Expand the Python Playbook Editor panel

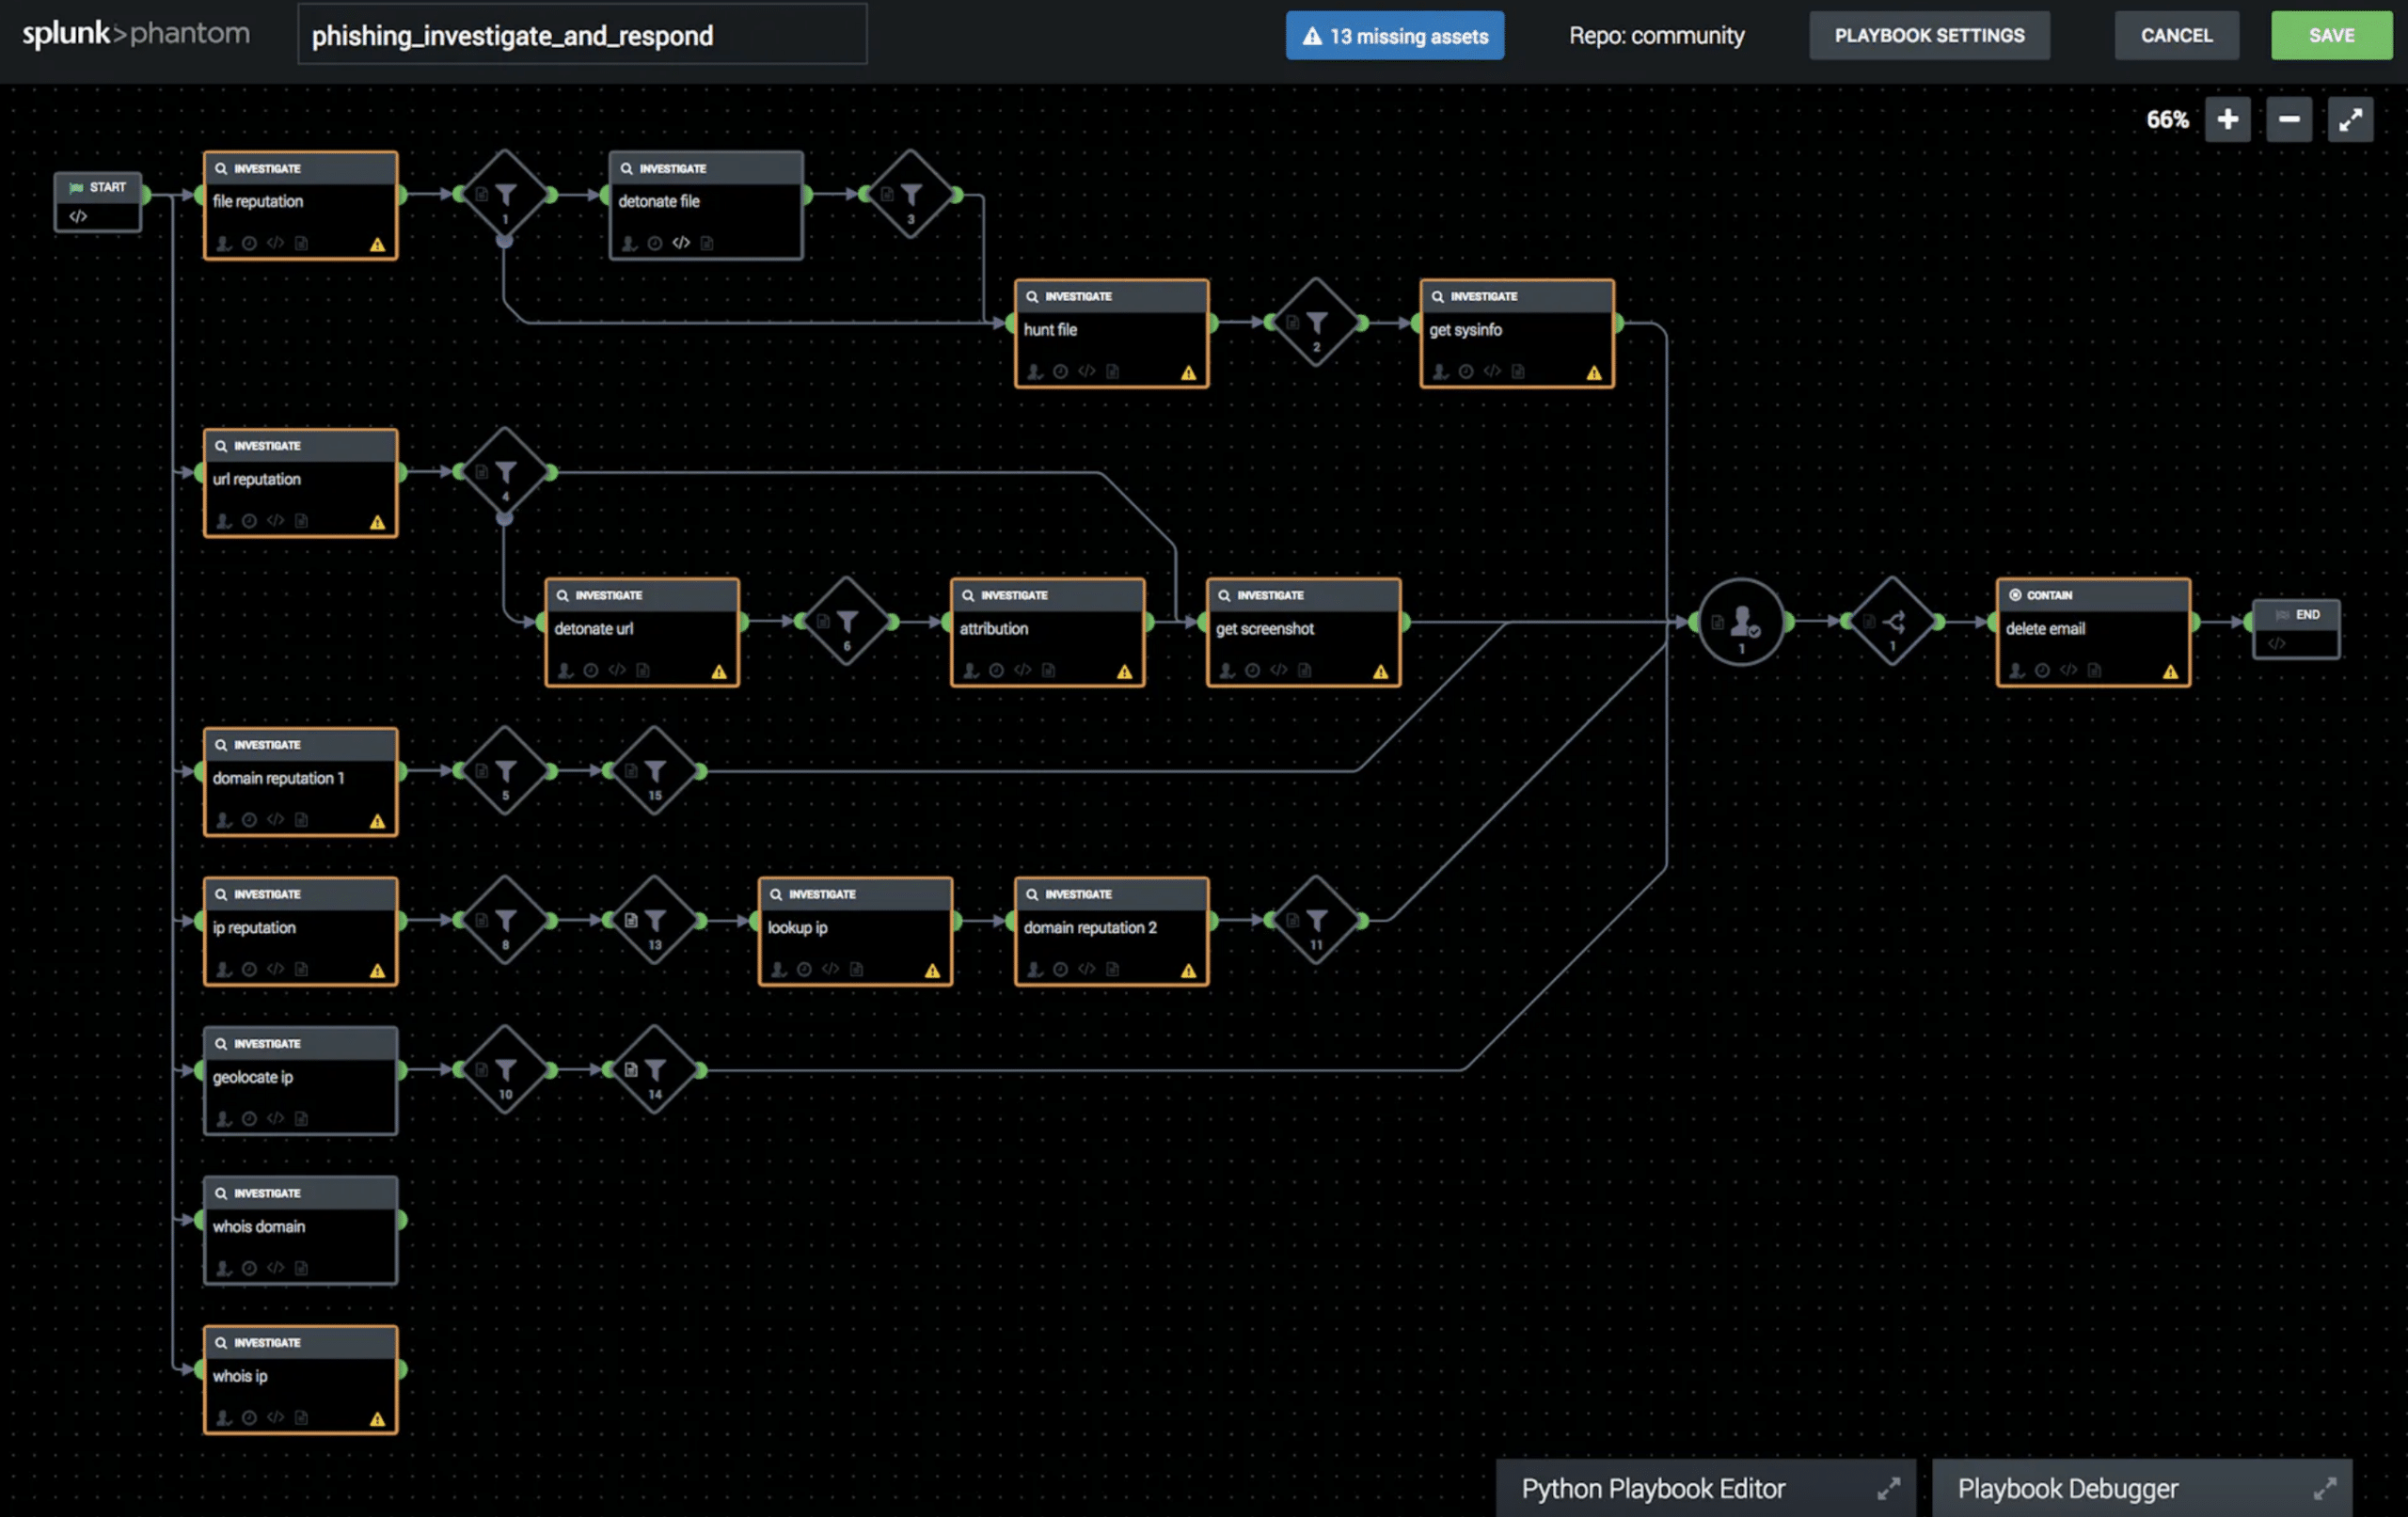point(1887,1488)
